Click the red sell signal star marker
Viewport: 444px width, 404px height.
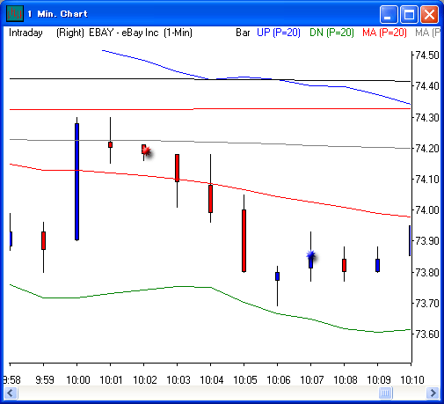pyautogui.click(x=147, y=151)
